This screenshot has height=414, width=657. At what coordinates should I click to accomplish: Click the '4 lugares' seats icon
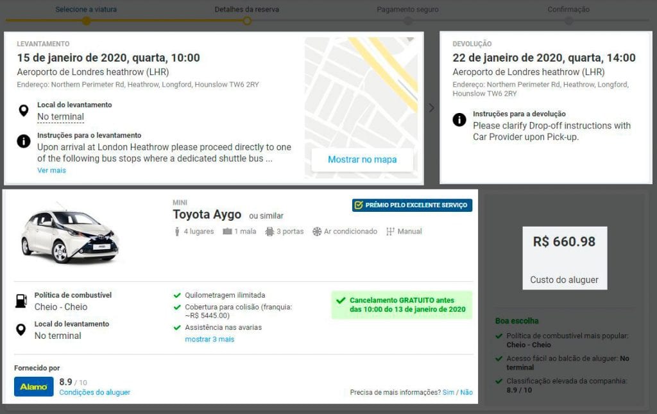click(177, 231)
